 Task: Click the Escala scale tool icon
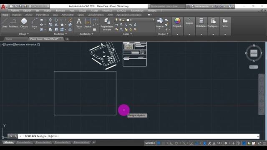coord(56,30)
